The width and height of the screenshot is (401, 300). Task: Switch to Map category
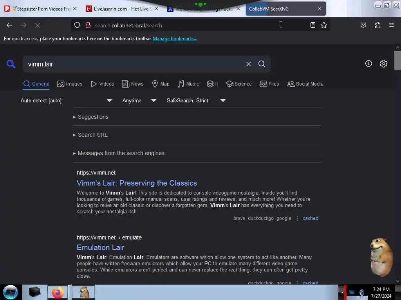coord(161,84)
